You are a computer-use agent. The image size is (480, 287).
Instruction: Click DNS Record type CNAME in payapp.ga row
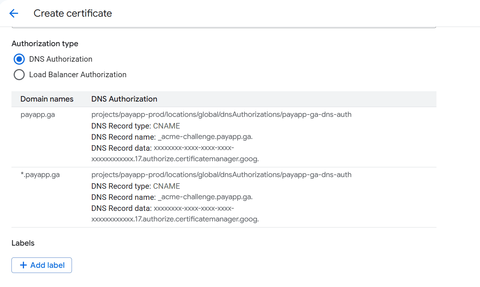(x=136, y=126)
